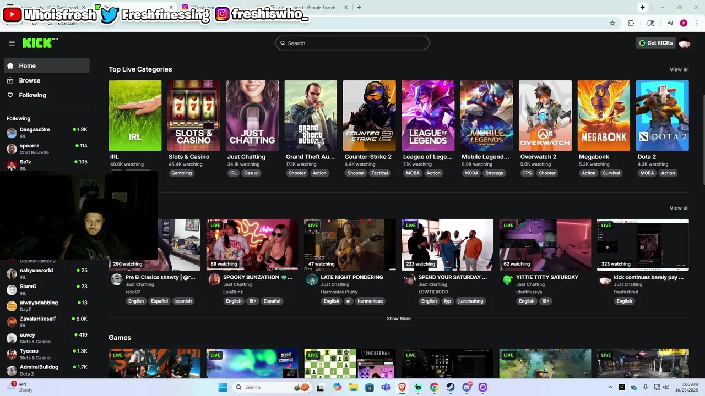Open the browser Extensions puzzle icon
The width and height of the screenshot is (705, 396).
pos(631,23)
